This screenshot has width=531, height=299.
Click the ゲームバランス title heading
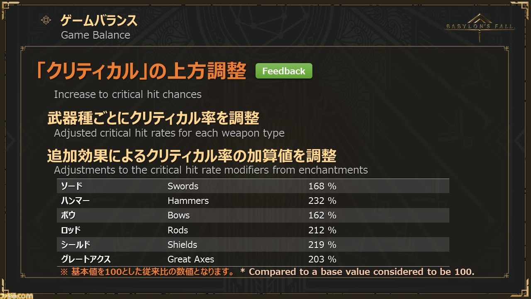[x=99, y=20]
